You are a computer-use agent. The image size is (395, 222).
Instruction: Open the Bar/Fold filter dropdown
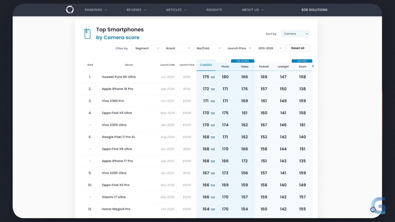point(208,48)
